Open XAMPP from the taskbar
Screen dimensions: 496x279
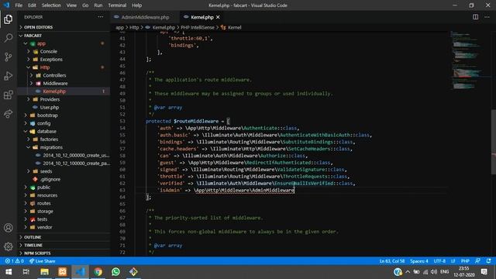[62, 272]
